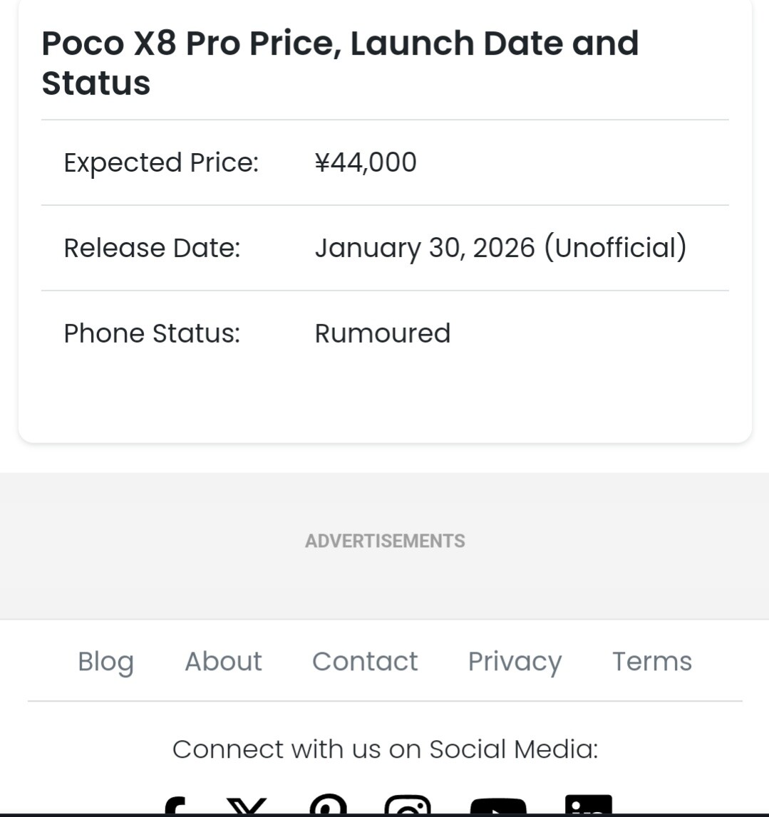The height and width of the screenshot is (817, 769).
Task: Click the Connect with us on Social Media text
Action: pos(385,749)
